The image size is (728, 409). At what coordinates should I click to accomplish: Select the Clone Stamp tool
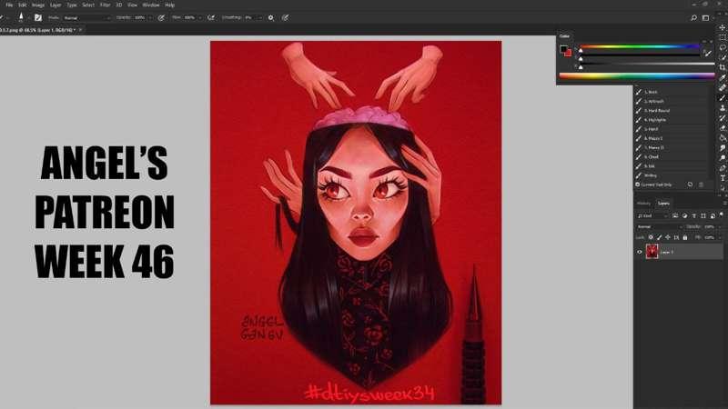[x=722, y=107]
